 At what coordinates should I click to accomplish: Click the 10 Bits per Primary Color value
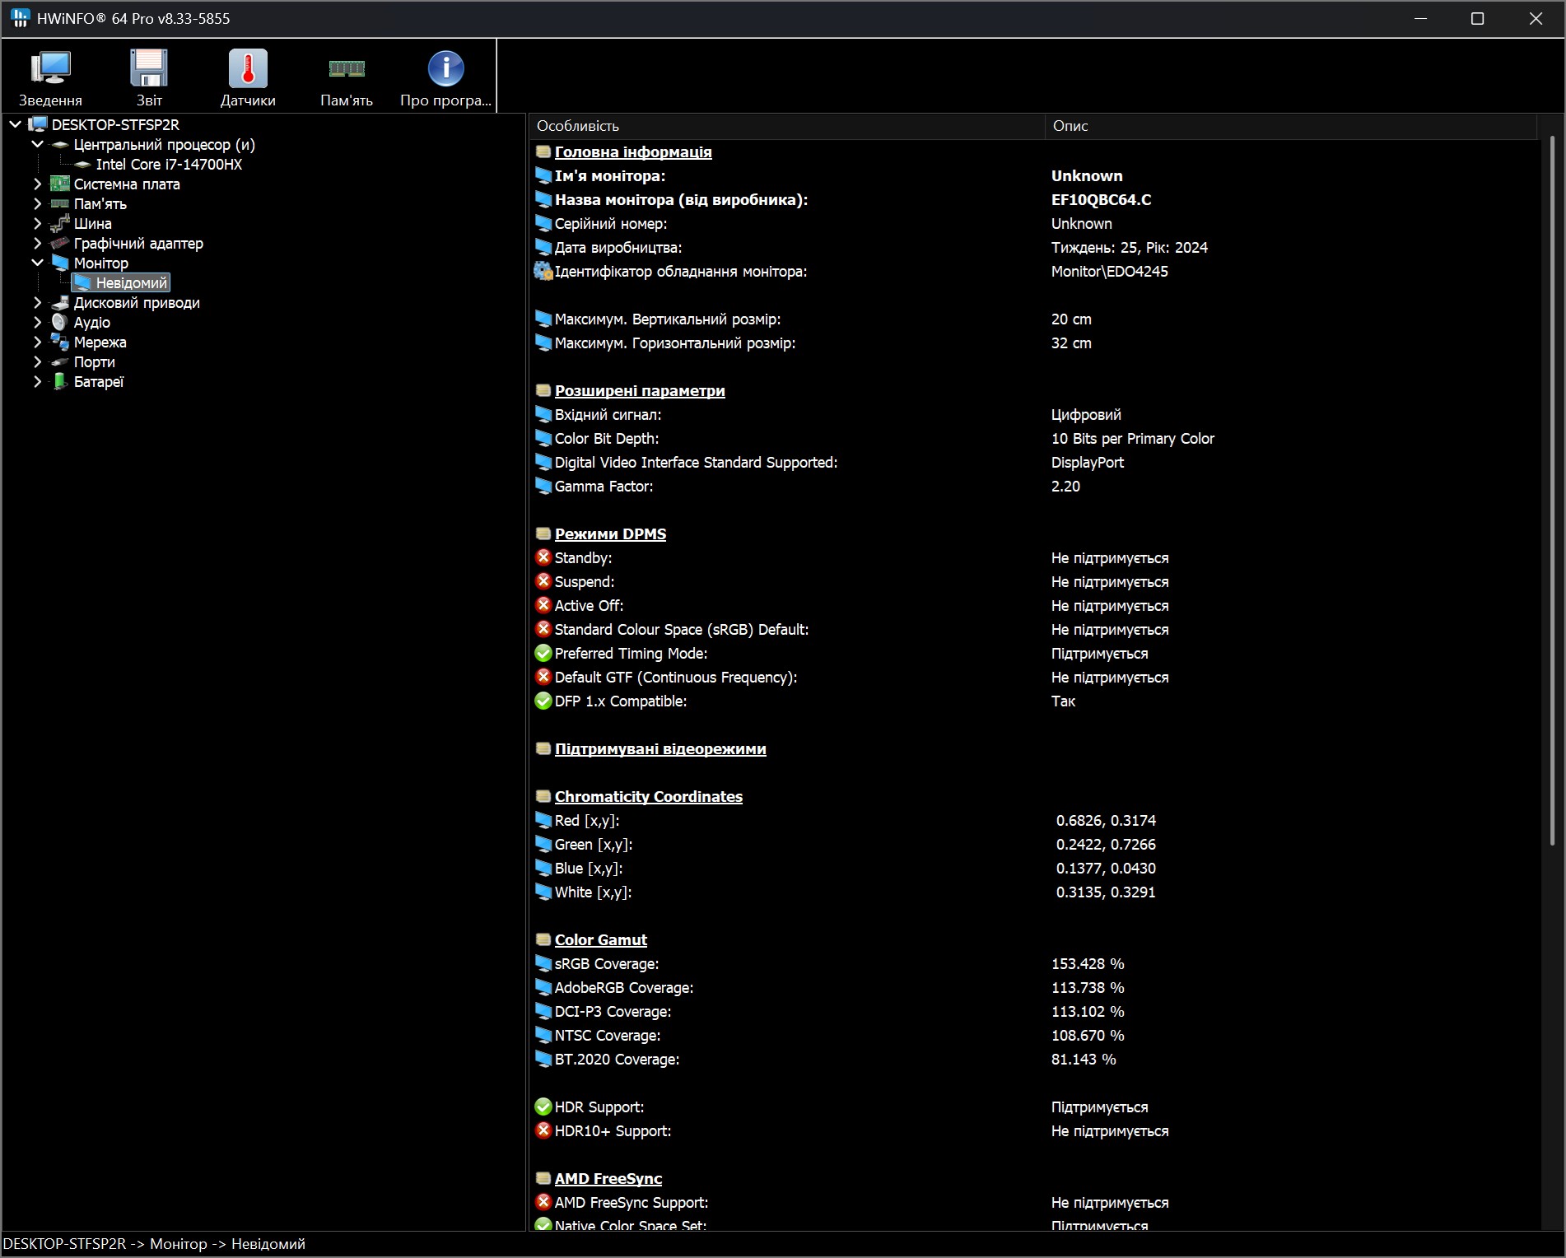1132,438
